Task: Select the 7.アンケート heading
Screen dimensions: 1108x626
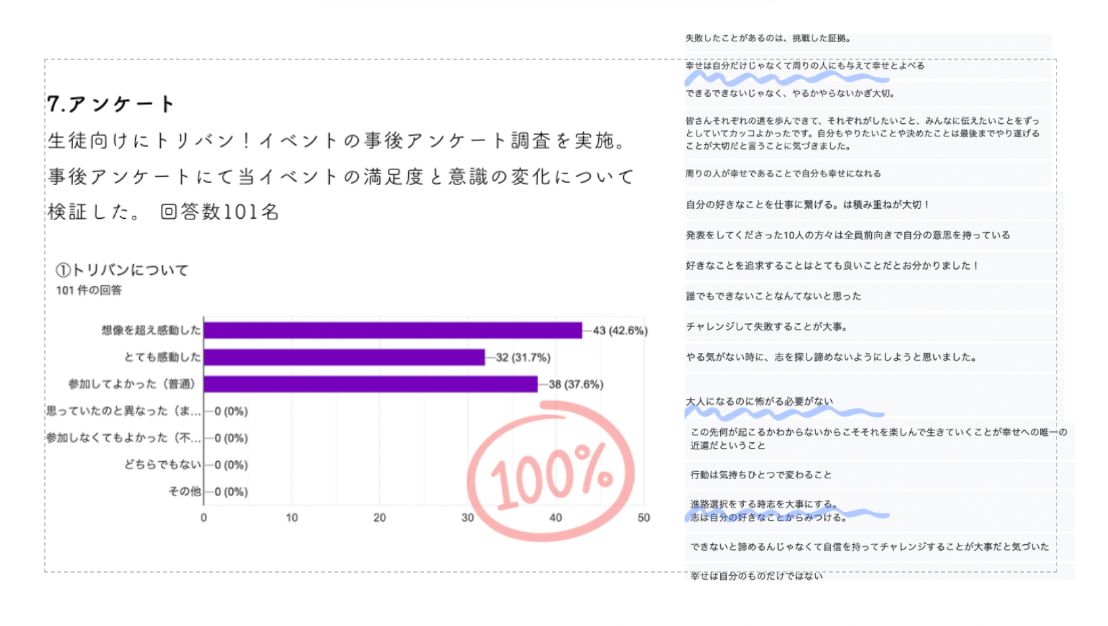Action: point(111,104)
